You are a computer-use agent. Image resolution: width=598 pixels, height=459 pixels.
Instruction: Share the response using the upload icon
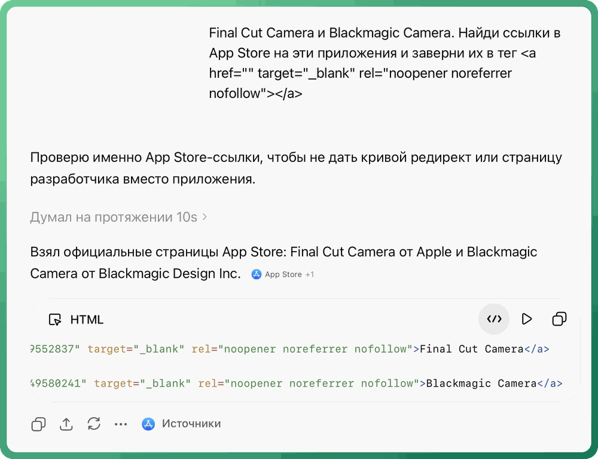66,424
